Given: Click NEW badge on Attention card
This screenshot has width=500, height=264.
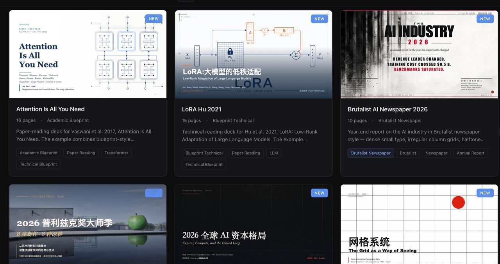Looking at the screenshot, I should pos(154,19).
